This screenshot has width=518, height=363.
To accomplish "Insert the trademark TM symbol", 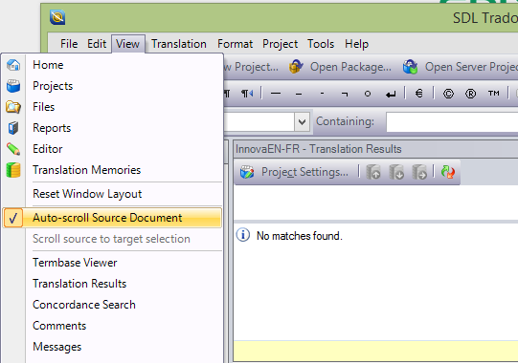I will tap(493, 94).
